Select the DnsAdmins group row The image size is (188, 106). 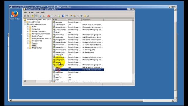[x=78, y=37]
